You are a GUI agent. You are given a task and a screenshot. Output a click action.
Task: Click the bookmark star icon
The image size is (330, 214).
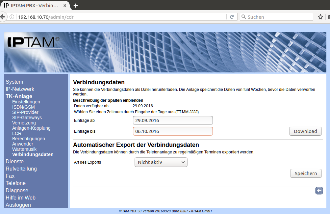320,17
